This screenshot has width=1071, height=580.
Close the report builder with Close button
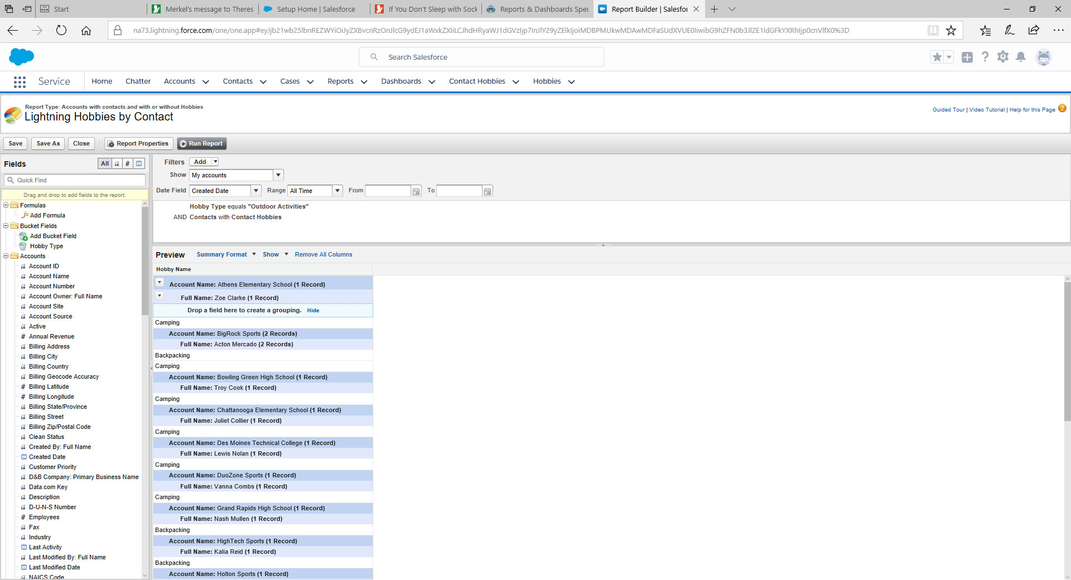point(81,144)
